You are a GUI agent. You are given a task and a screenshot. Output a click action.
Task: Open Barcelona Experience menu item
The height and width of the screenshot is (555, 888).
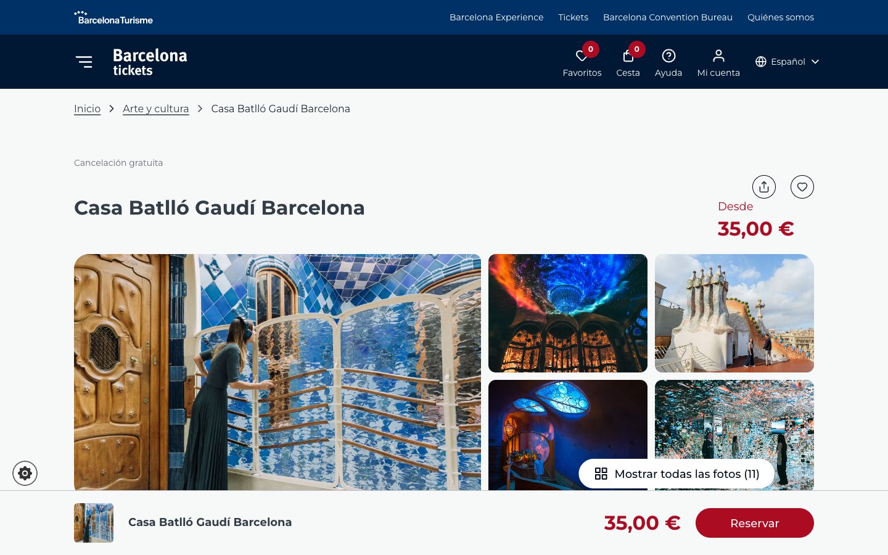[x=496, y=17]
